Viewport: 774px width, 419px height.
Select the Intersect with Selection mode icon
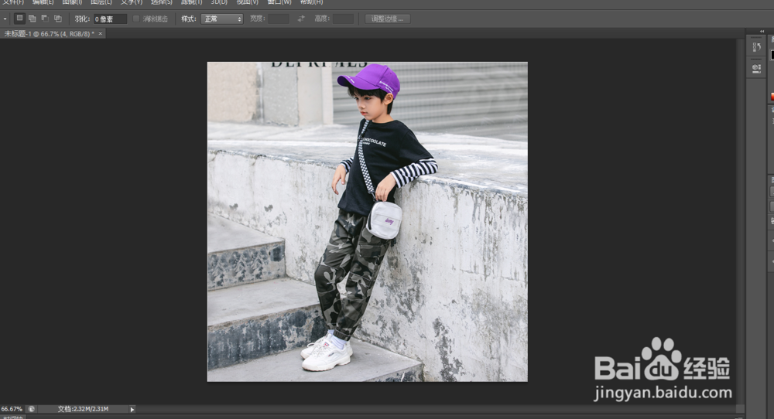click(x=58, y=19)
